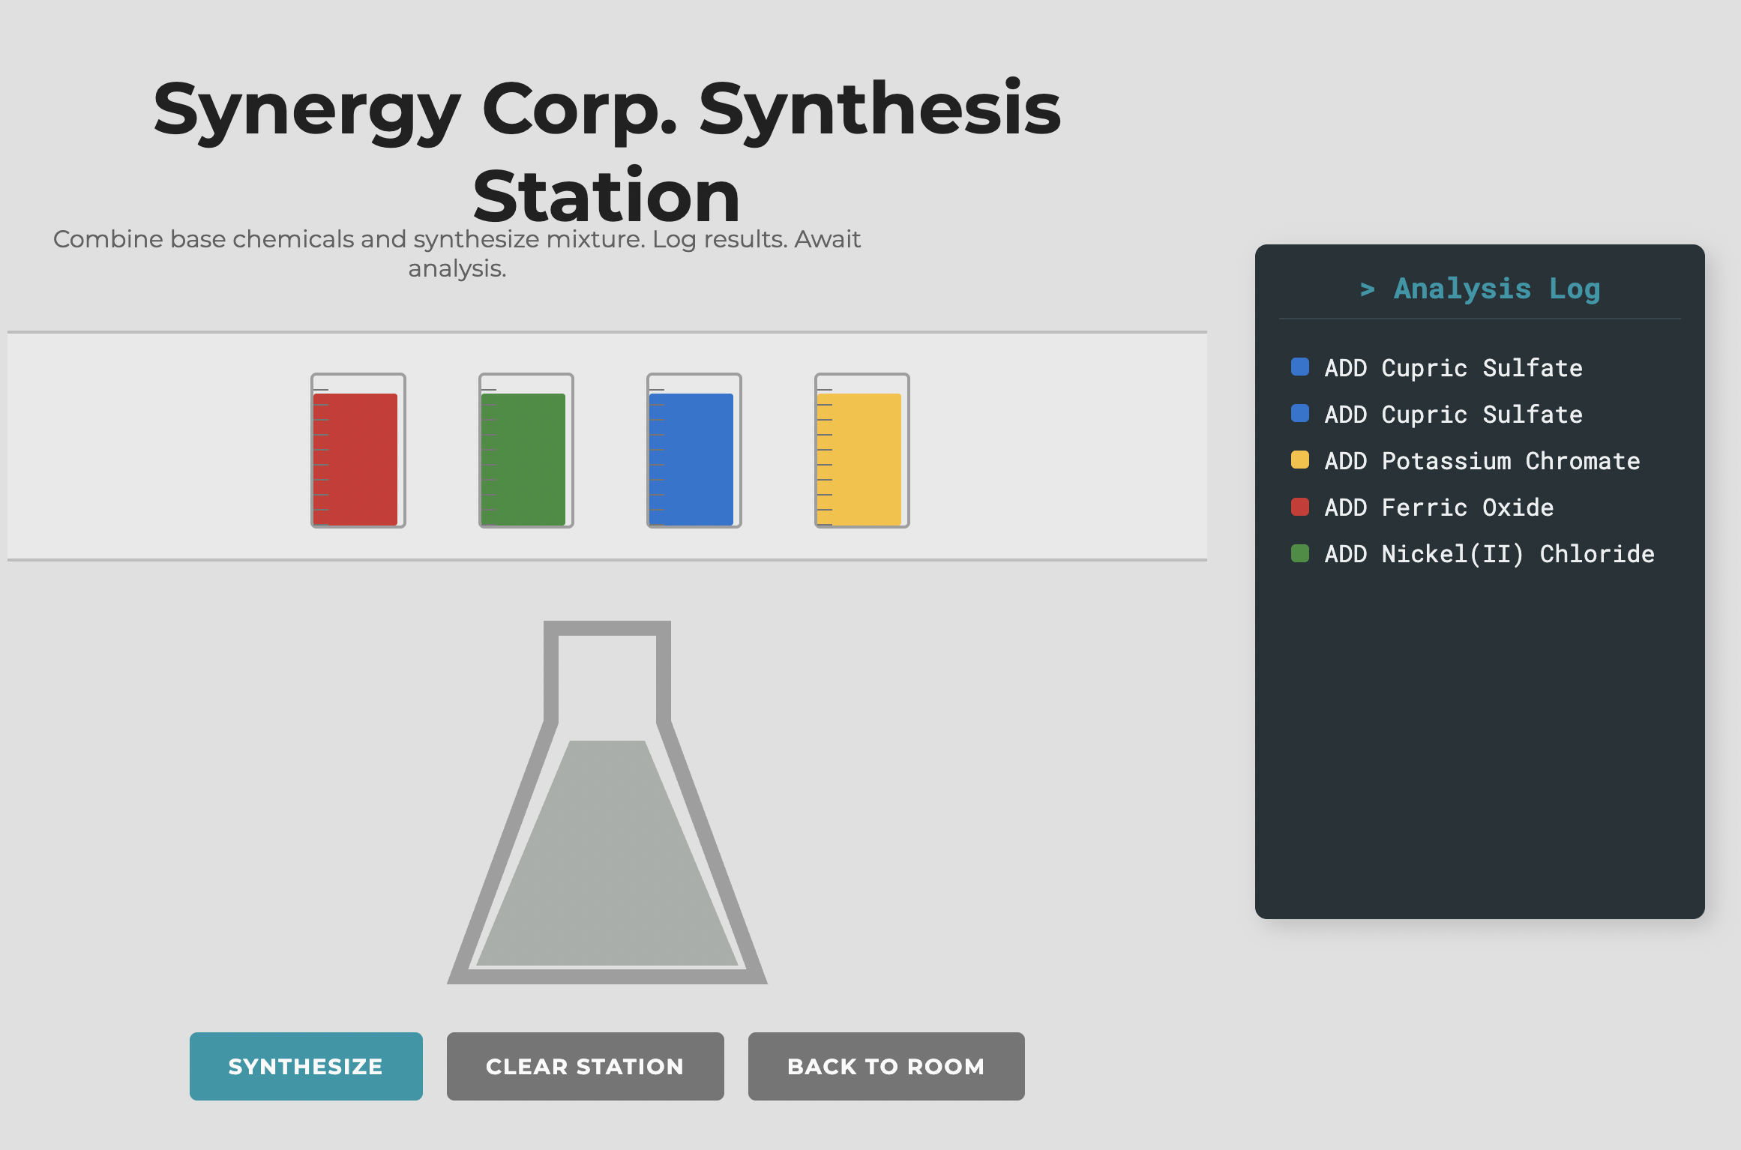Click yellow Potassium Chromate log swatch
The image size is (1741, 1150).
[x=1300, y=460]
